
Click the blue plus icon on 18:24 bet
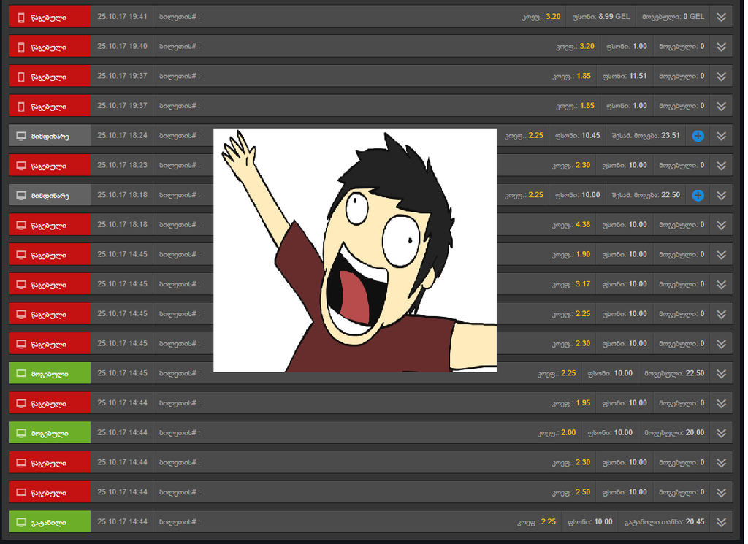[698, 136]
